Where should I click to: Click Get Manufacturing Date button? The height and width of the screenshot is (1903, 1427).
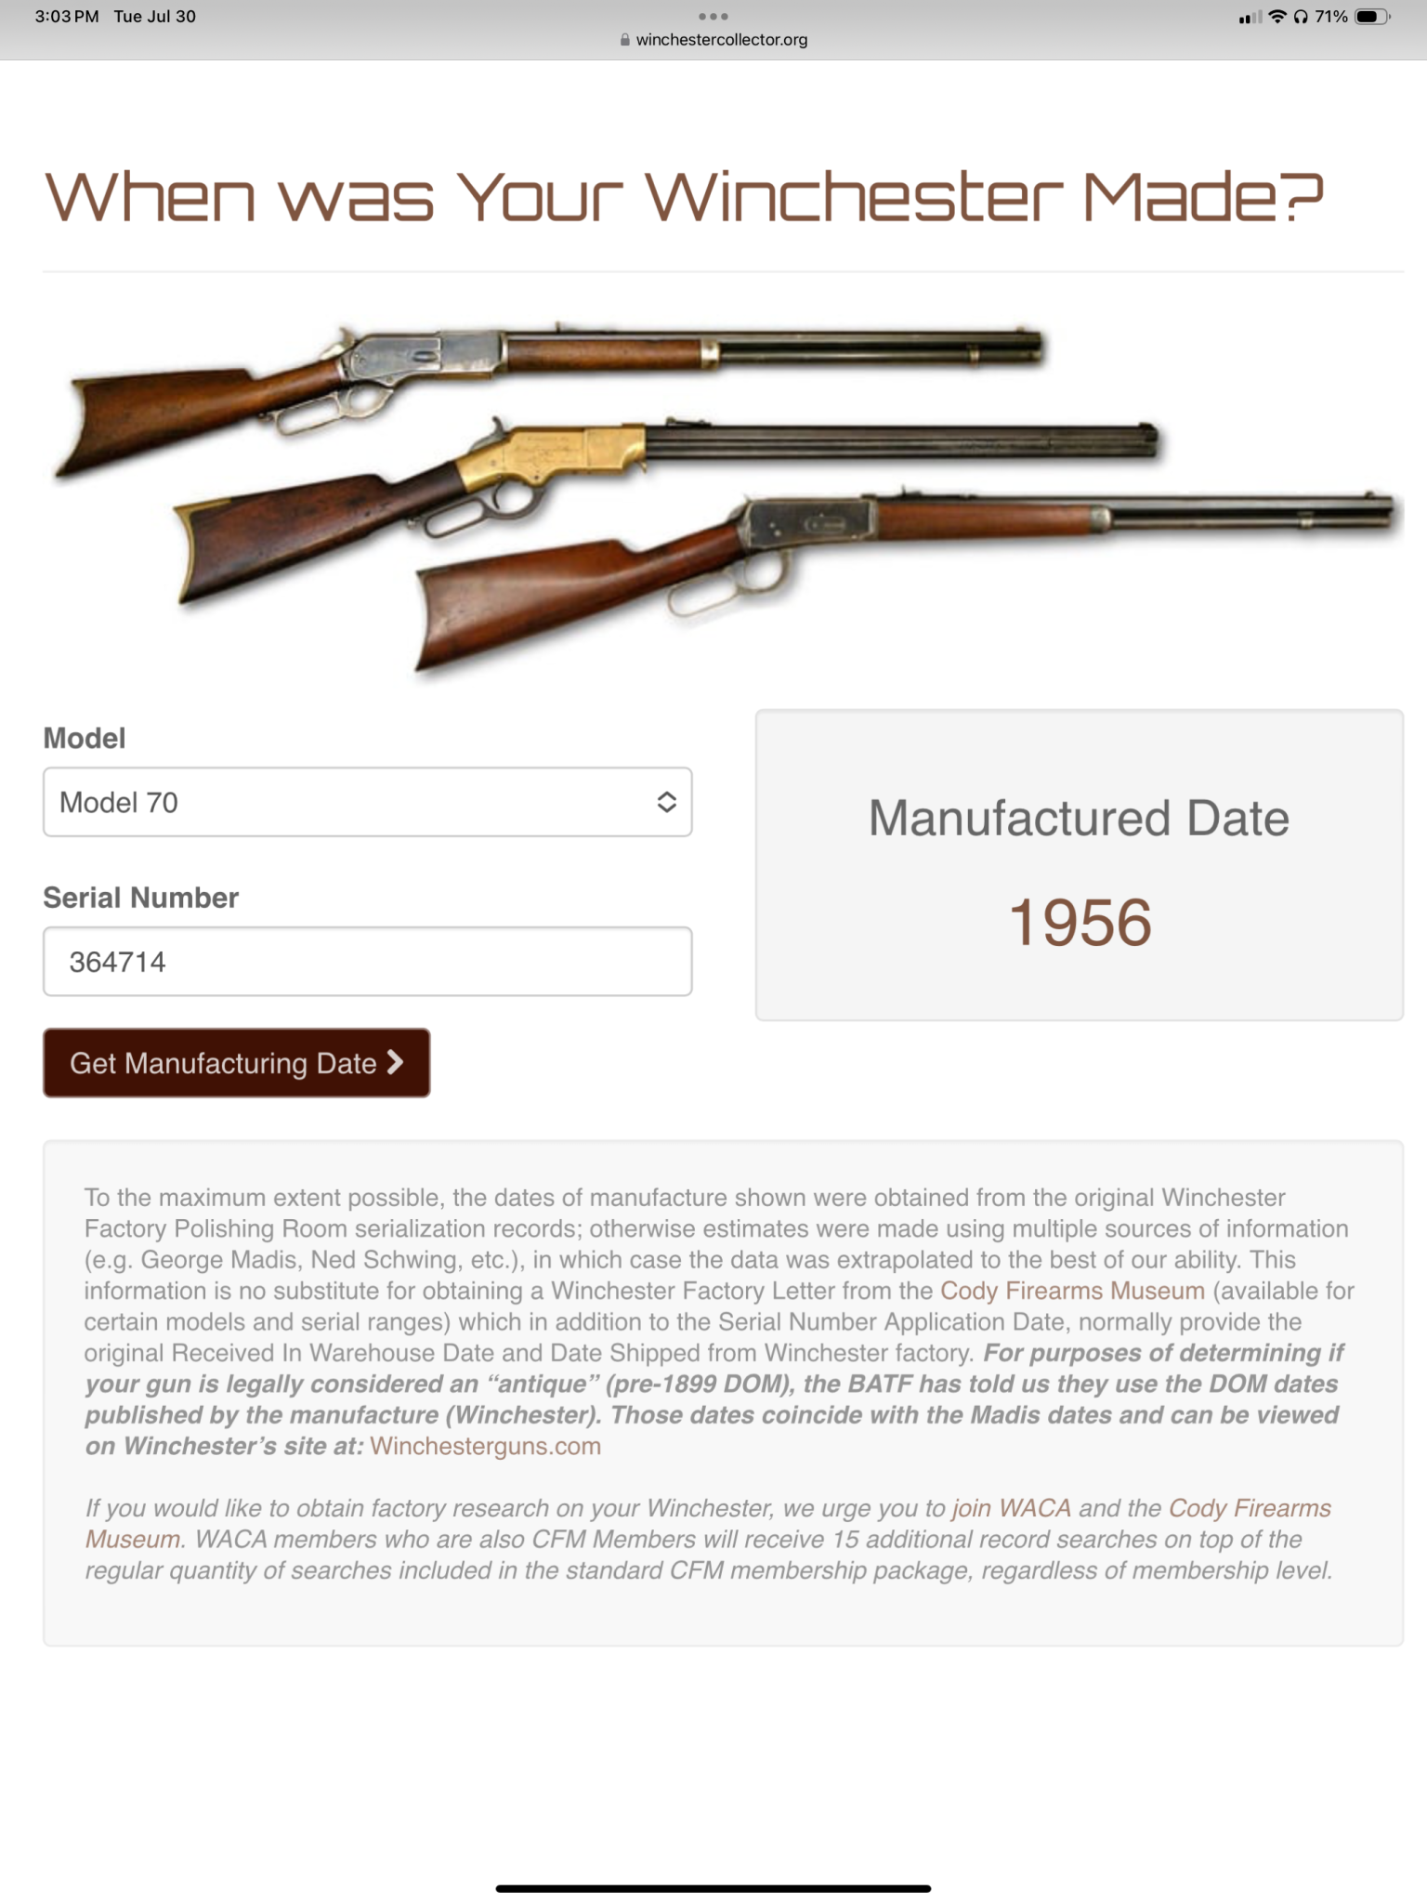pyautogui.click(x=236, y=1063)
